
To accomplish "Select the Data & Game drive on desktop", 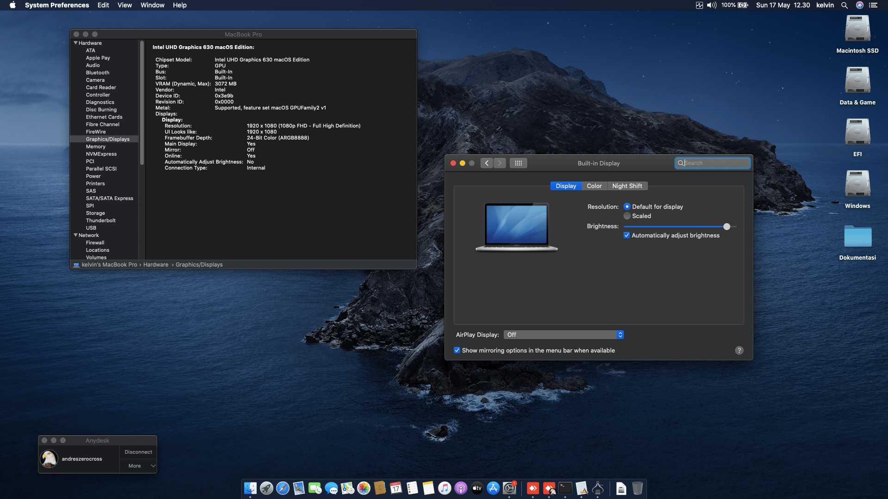I will (857, 86).
